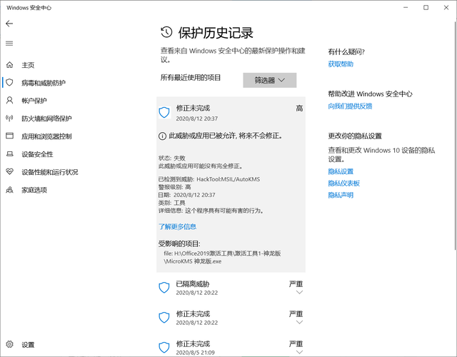Expand the 已隔离威胁 entry chevron
The height and width of the screenshot is (357, 457).
point(299,292)
